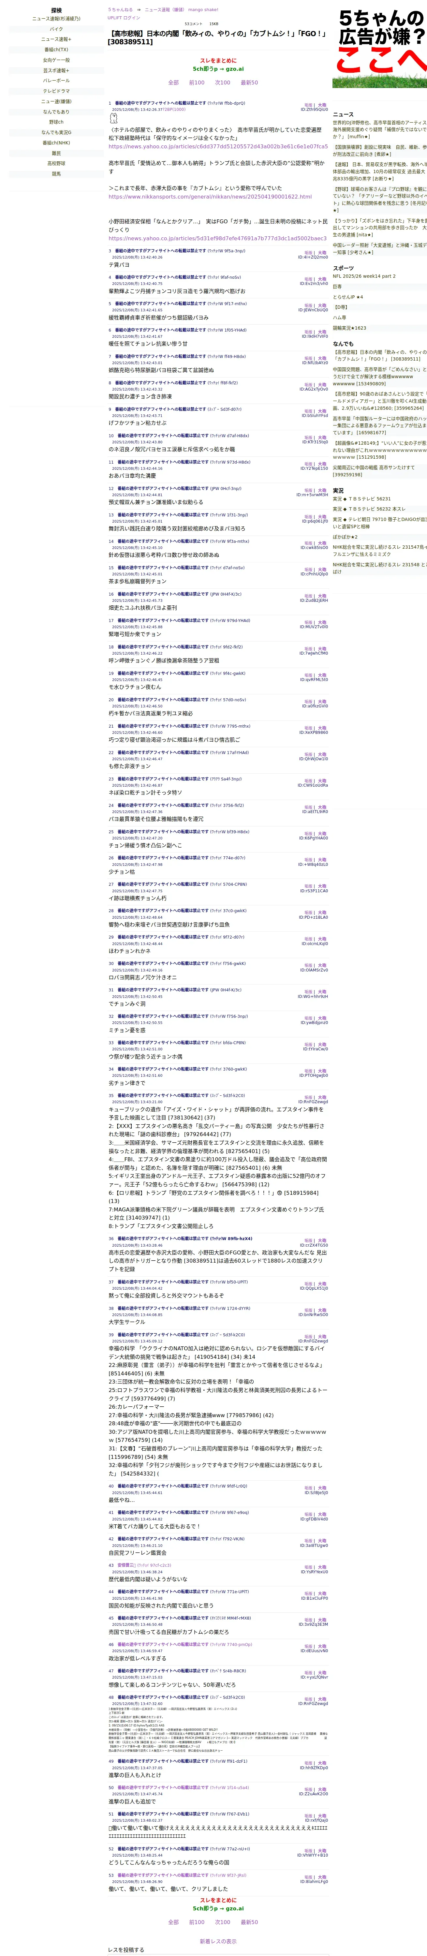Open 実況 ◆ テレビ朝日 79710 thread
This screenshot has height=1956, width=427.
point(380,523)
